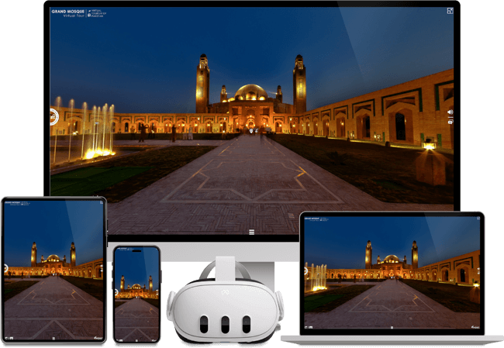504x348 pixels.
Task: Open the bottom center menu on the tablet
Action: point(54,339)
